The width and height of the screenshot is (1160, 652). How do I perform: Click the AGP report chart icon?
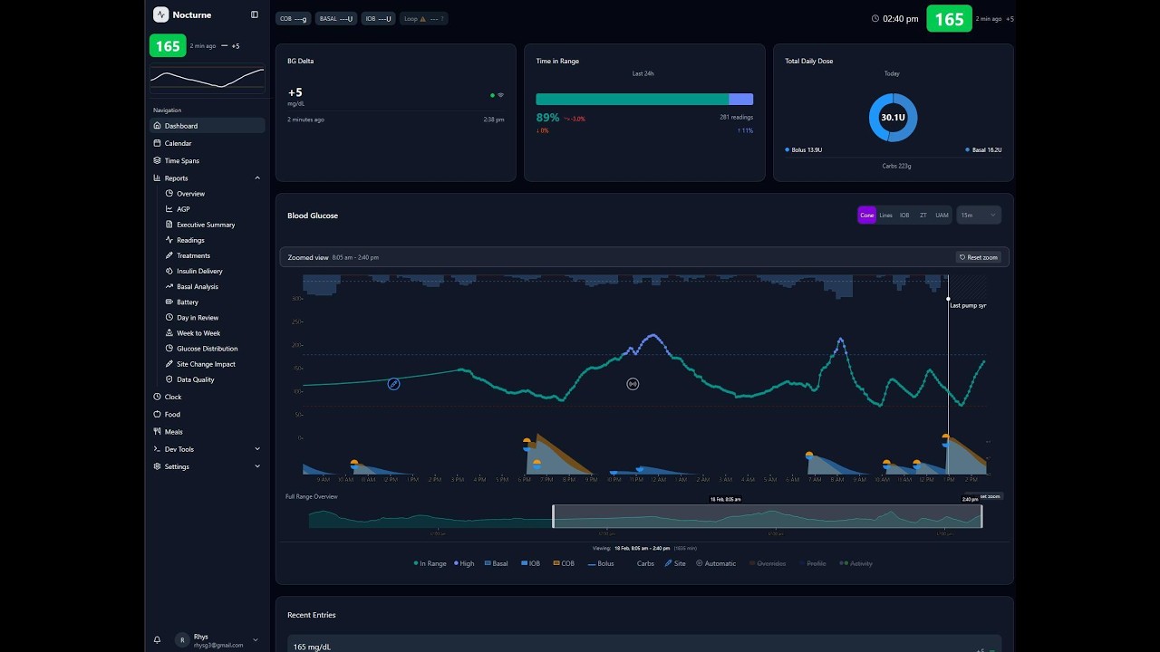pos(169,209)
